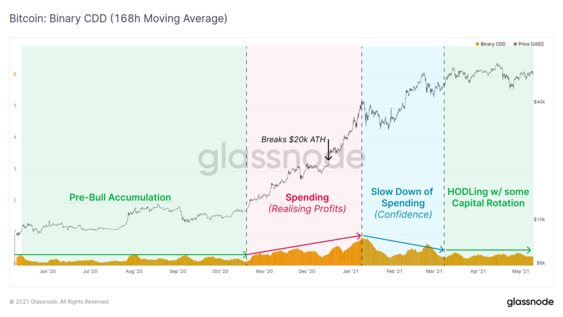563x317 pixels.
Task: Click the Jan '21 x-axis label
Action: tap(350, 271)
